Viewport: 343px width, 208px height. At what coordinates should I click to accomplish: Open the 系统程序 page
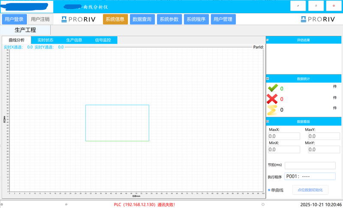point(196,19)
